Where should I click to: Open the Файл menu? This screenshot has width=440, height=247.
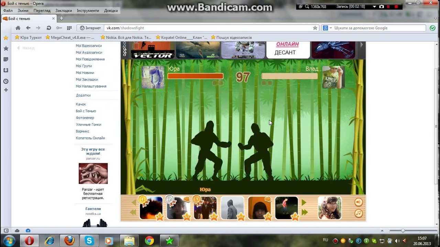[x=8, y=11]
